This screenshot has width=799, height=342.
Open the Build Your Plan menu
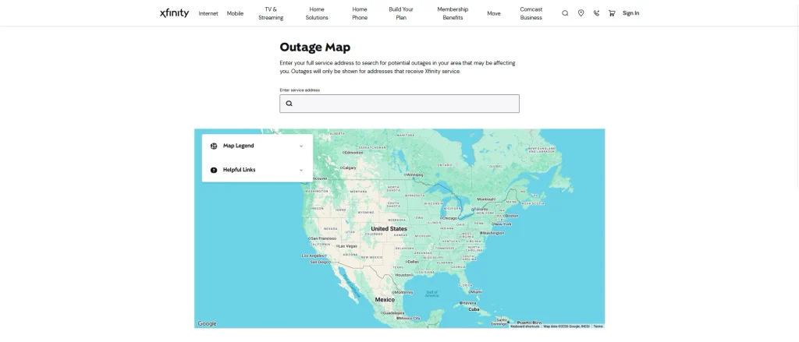coord(401,13)
